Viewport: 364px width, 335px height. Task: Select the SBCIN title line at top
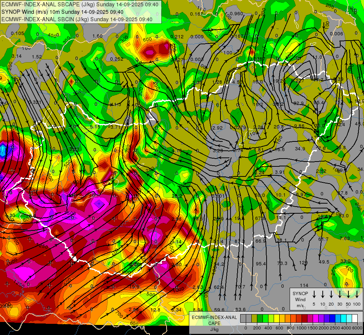[x=77, y=19]
